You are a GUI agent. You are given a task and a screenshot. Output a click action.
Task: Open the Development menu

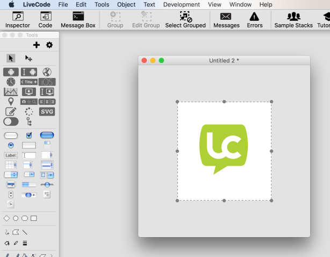[182, 4]
